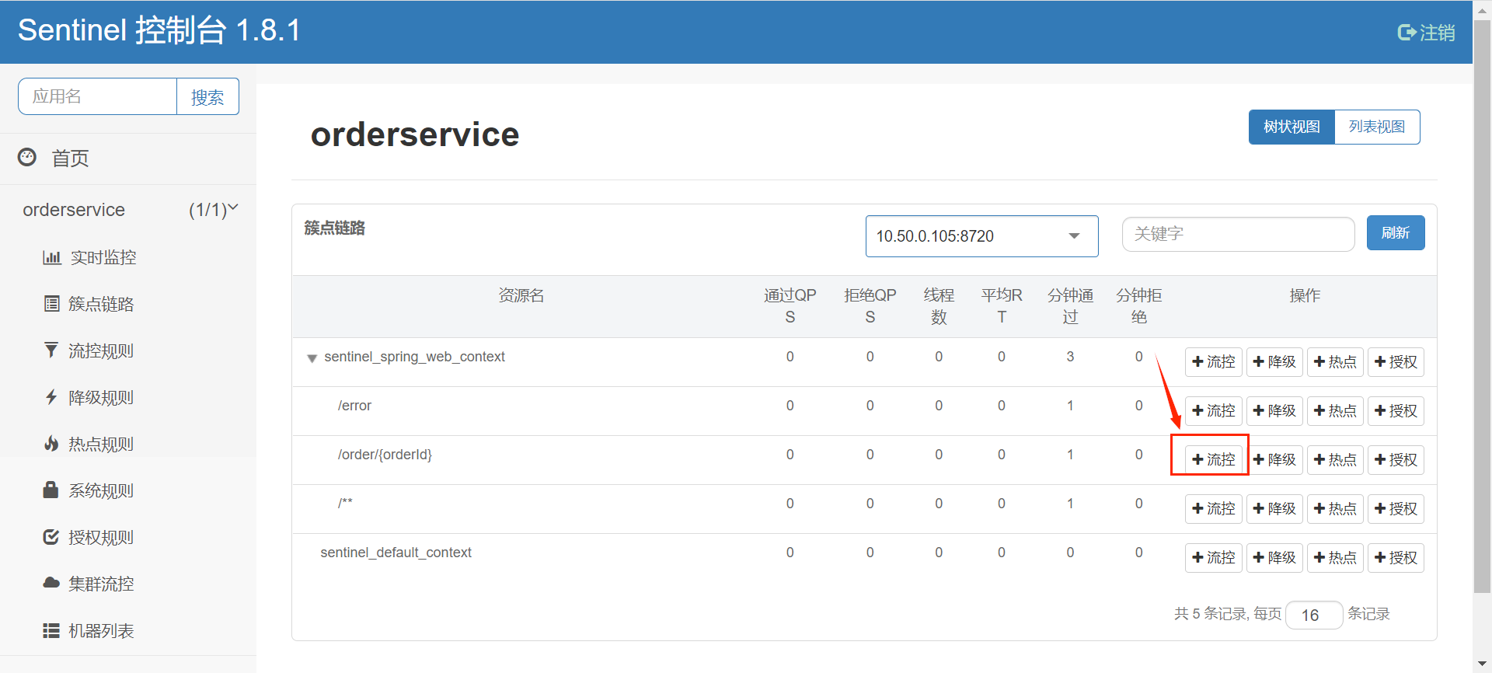
Task: Add 授权 for /order/{orderId}
Action: [1396, 459]
